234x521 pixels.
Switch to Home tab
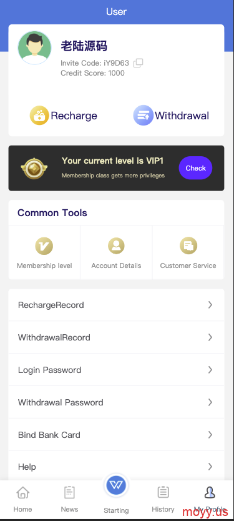(x=23, y=499)
